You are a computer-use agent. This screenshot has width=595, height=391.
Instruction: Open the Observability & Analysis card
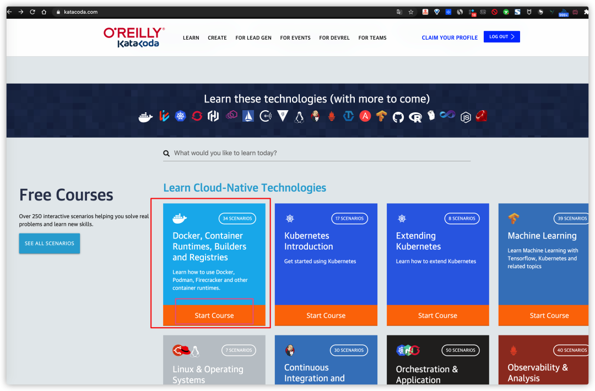click(x=543, y=360)
